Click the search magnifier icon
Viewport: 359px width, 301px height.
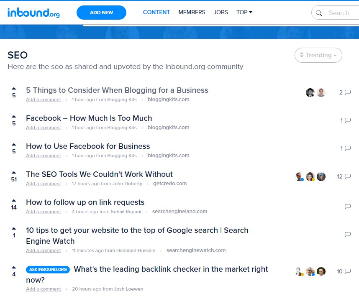pos(319,13)
